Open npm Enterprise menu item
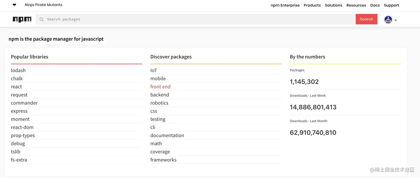The image size is (420, 178). pos(285,5)
